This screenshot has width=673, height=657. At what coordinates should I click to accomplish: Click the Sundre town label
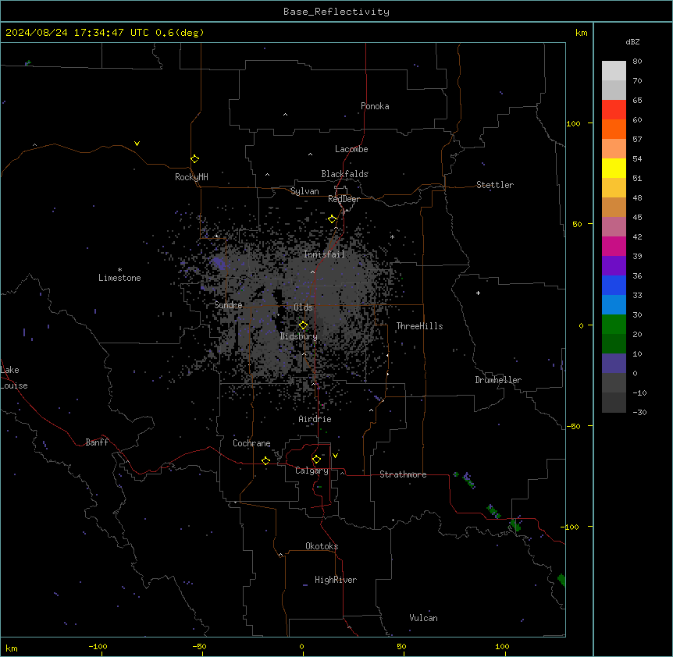pyautogui.click(x=228, y=305)
